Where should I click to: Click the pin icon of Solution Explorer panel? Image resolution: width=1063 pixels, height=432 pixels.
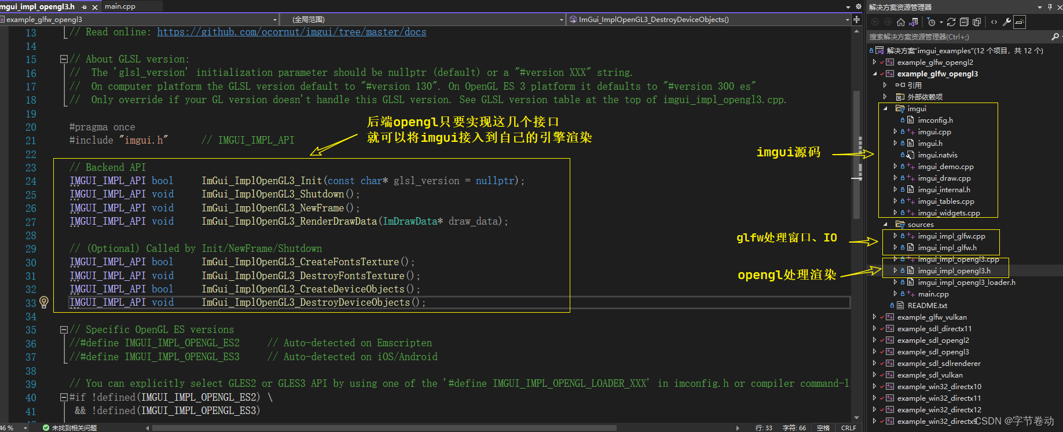(1050, 7)
